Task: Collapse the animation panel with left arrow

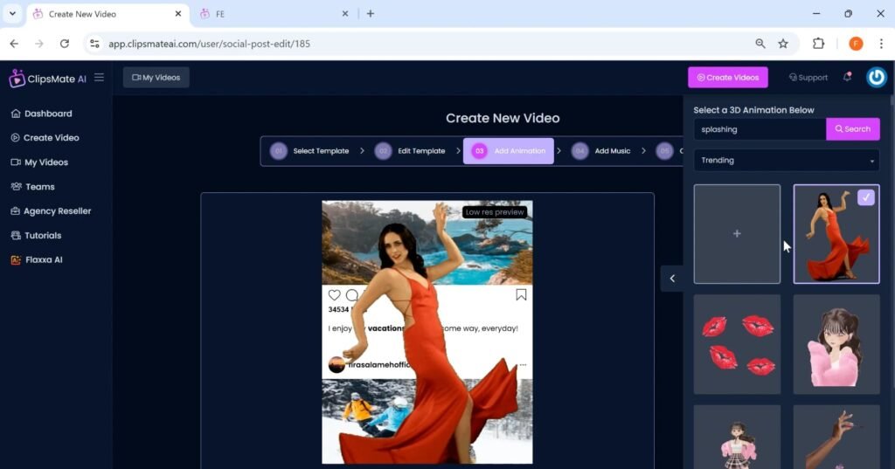Action: [x=672, y=279]
